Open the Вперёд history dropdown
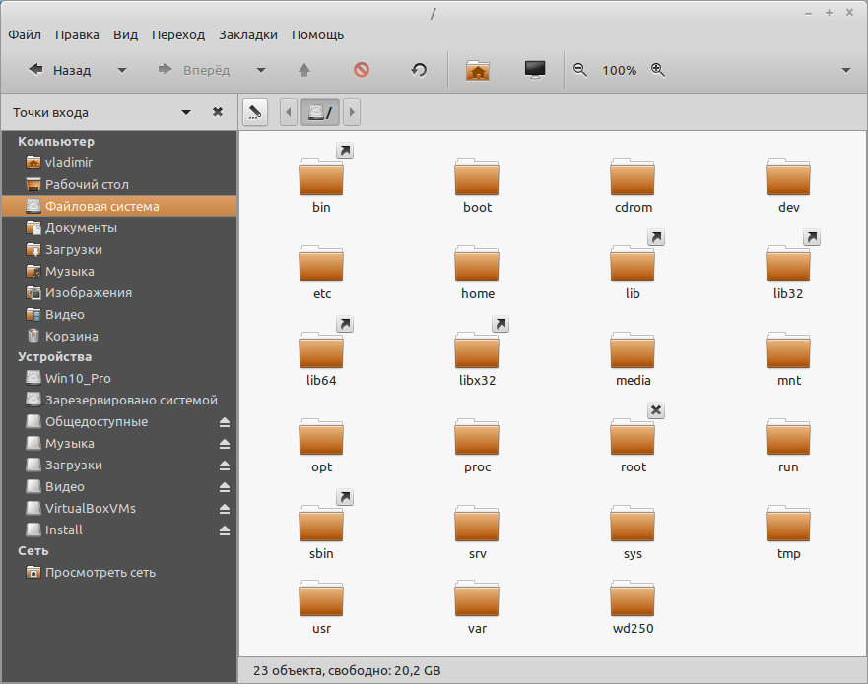Image resolution: width=868 pixels, height=684 pixels. tap(261, 70)
